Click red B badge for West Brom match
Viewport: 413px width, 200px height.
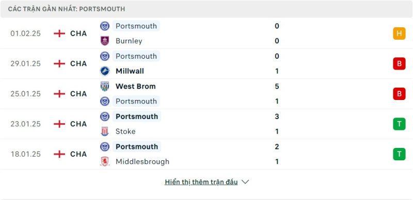(x=399, y=94)
